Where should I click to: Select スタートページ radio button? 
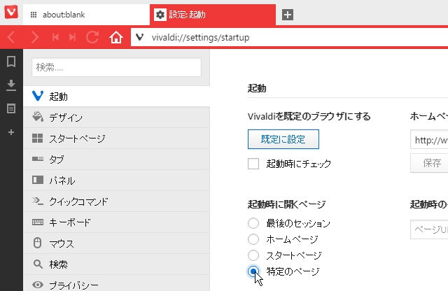253,255
